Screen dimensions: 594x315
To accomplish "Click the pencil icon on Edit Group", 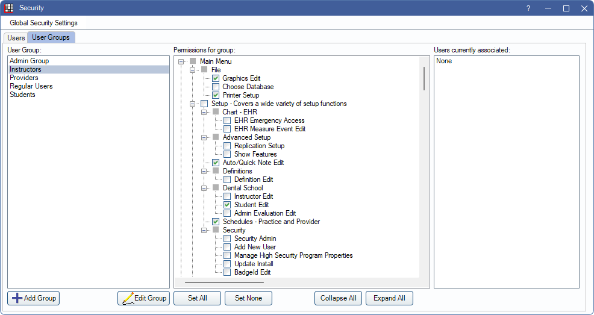I will coord(127,298).
